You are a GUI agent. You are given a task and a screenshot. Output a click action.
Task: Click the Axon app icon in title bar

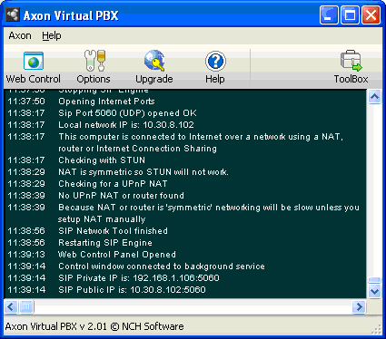click(x=13, y=15)
